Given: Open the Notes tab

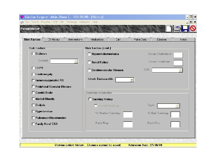Looking at the screenshot, I should click(x=184, y=40).
